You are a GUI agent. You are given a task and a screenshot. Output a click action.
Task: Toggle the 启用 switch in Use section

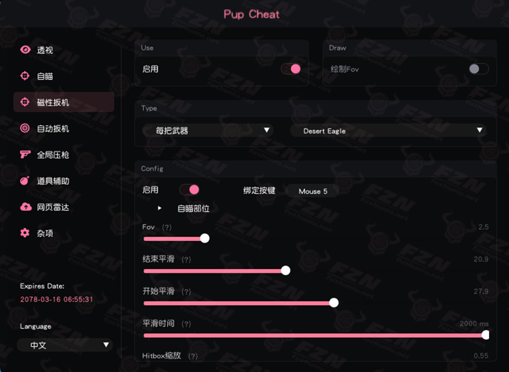[x=291, y=69]
